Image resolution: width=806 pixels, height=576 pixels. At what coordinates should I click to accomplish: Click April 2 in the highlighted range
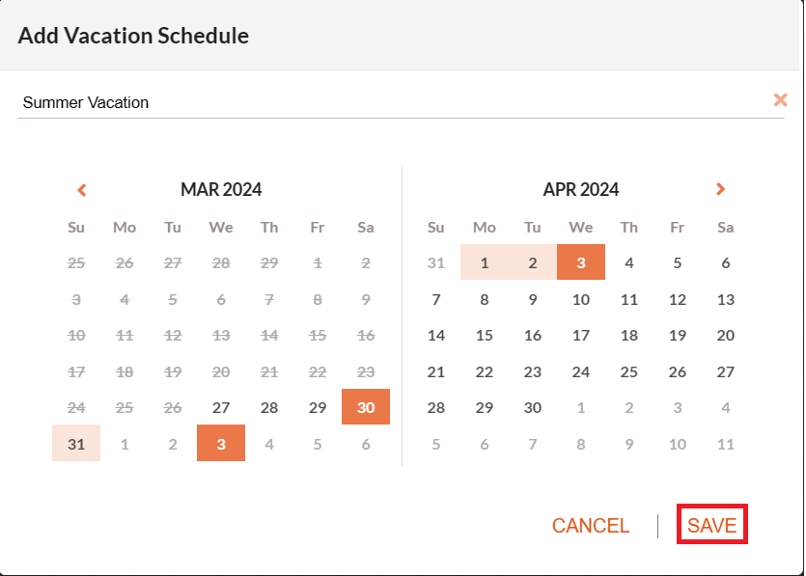pos(533,262)
